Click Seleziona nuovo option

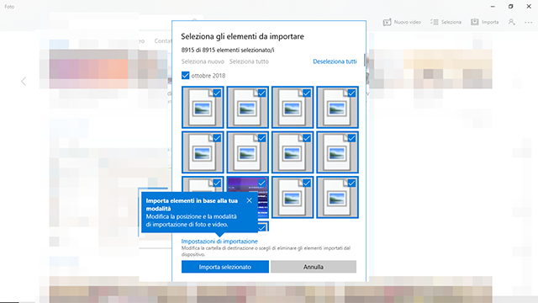click(203, 61)
